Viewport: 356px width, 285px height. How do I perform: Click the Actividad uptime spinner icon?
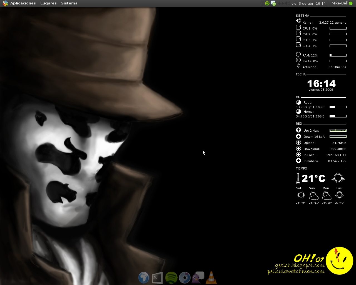click(x=298, y=66)
